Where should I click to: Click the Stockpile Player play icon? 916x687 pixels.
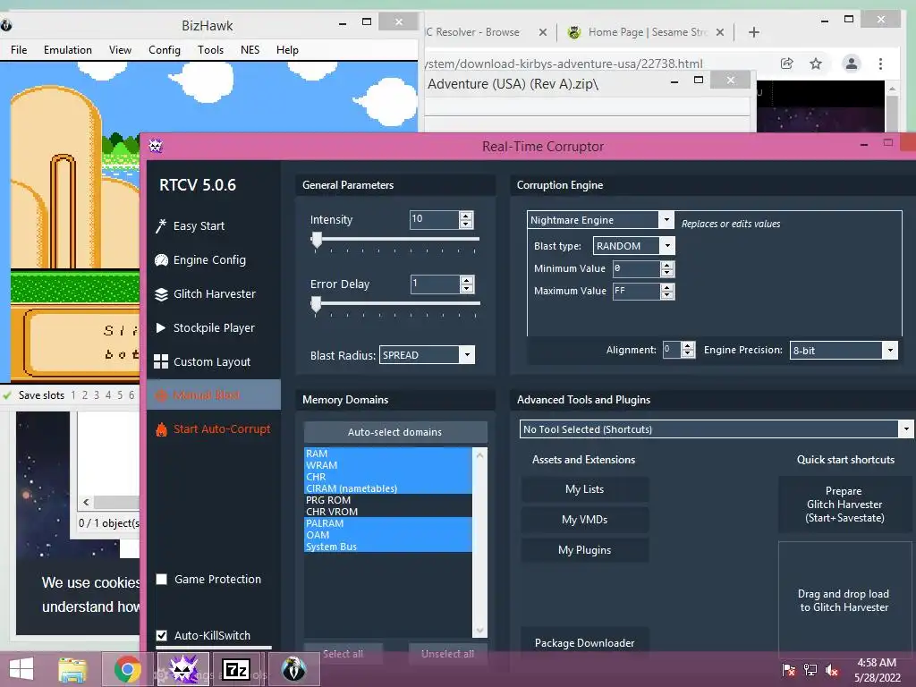coord(161,327)
